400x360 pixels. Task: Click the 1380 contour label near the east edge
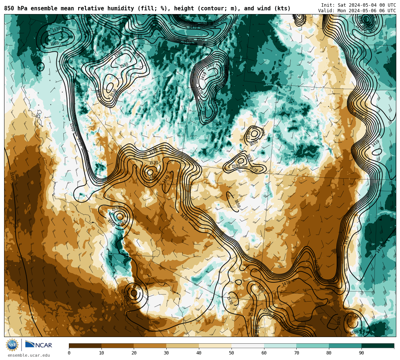pyautogui.click(x=370, y=71)
